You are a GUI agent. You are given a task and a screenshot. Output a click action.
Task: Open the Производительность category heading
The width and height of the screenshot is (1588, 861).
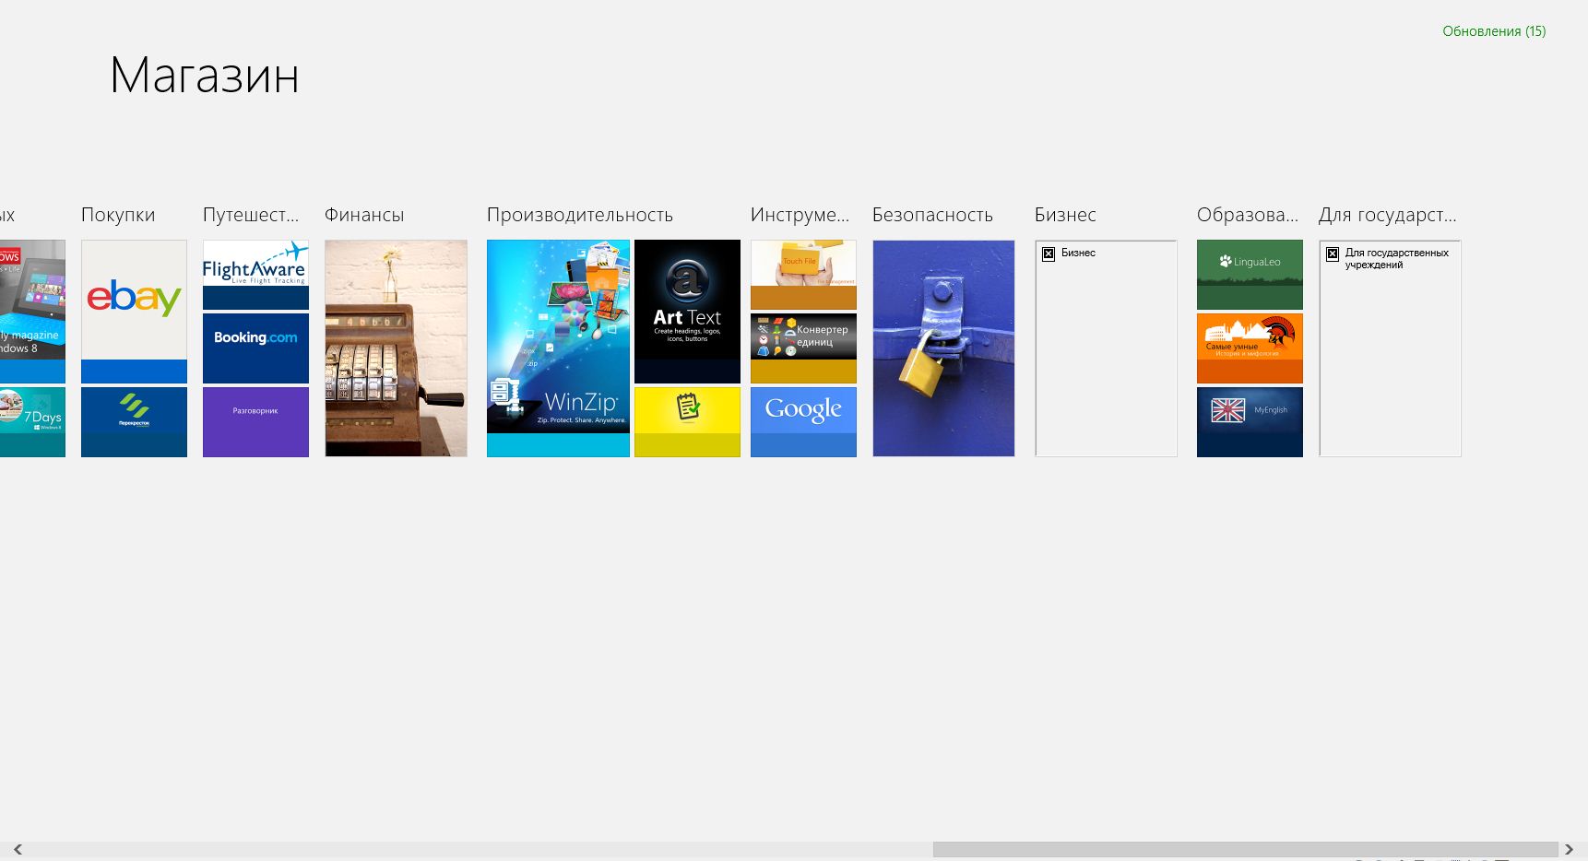point(580,215)
